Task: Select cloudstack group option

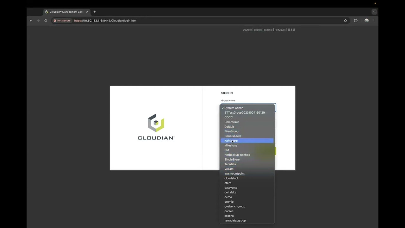Action: (247, 178)
